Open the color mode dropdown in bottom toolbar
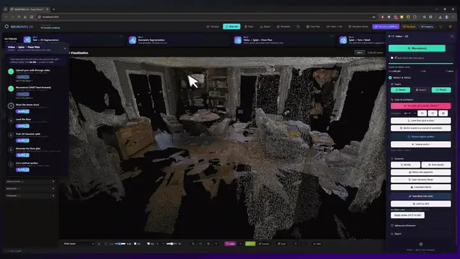The width and height of the screenshot is (460, 259). [x=79, y=244]
